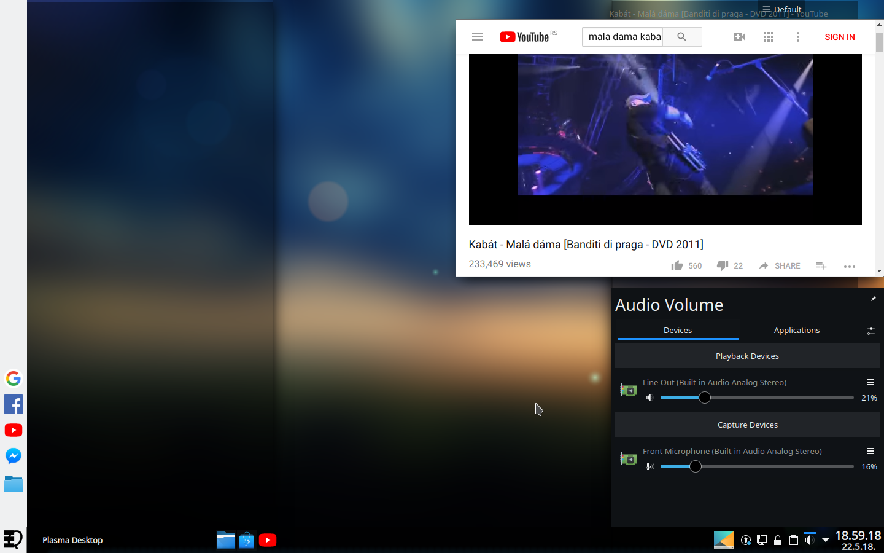Image resolution: width=884 pixels, height=553 pixels.
Task: Open the software store from taskbar
Action: tap(247, 540)
